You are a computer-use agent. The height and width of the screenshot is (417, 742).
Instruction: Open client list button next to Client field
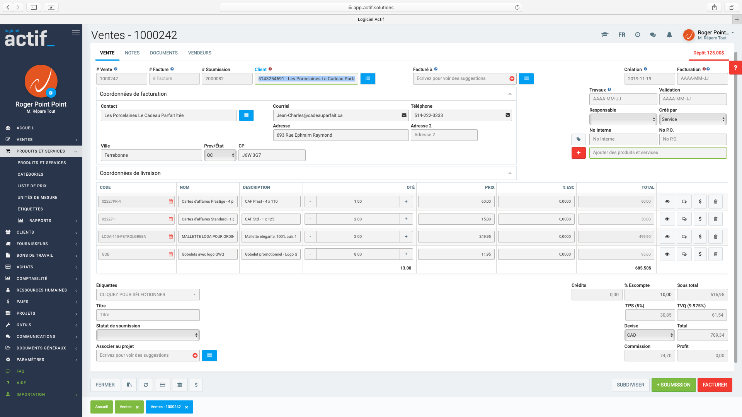point(368,79)
